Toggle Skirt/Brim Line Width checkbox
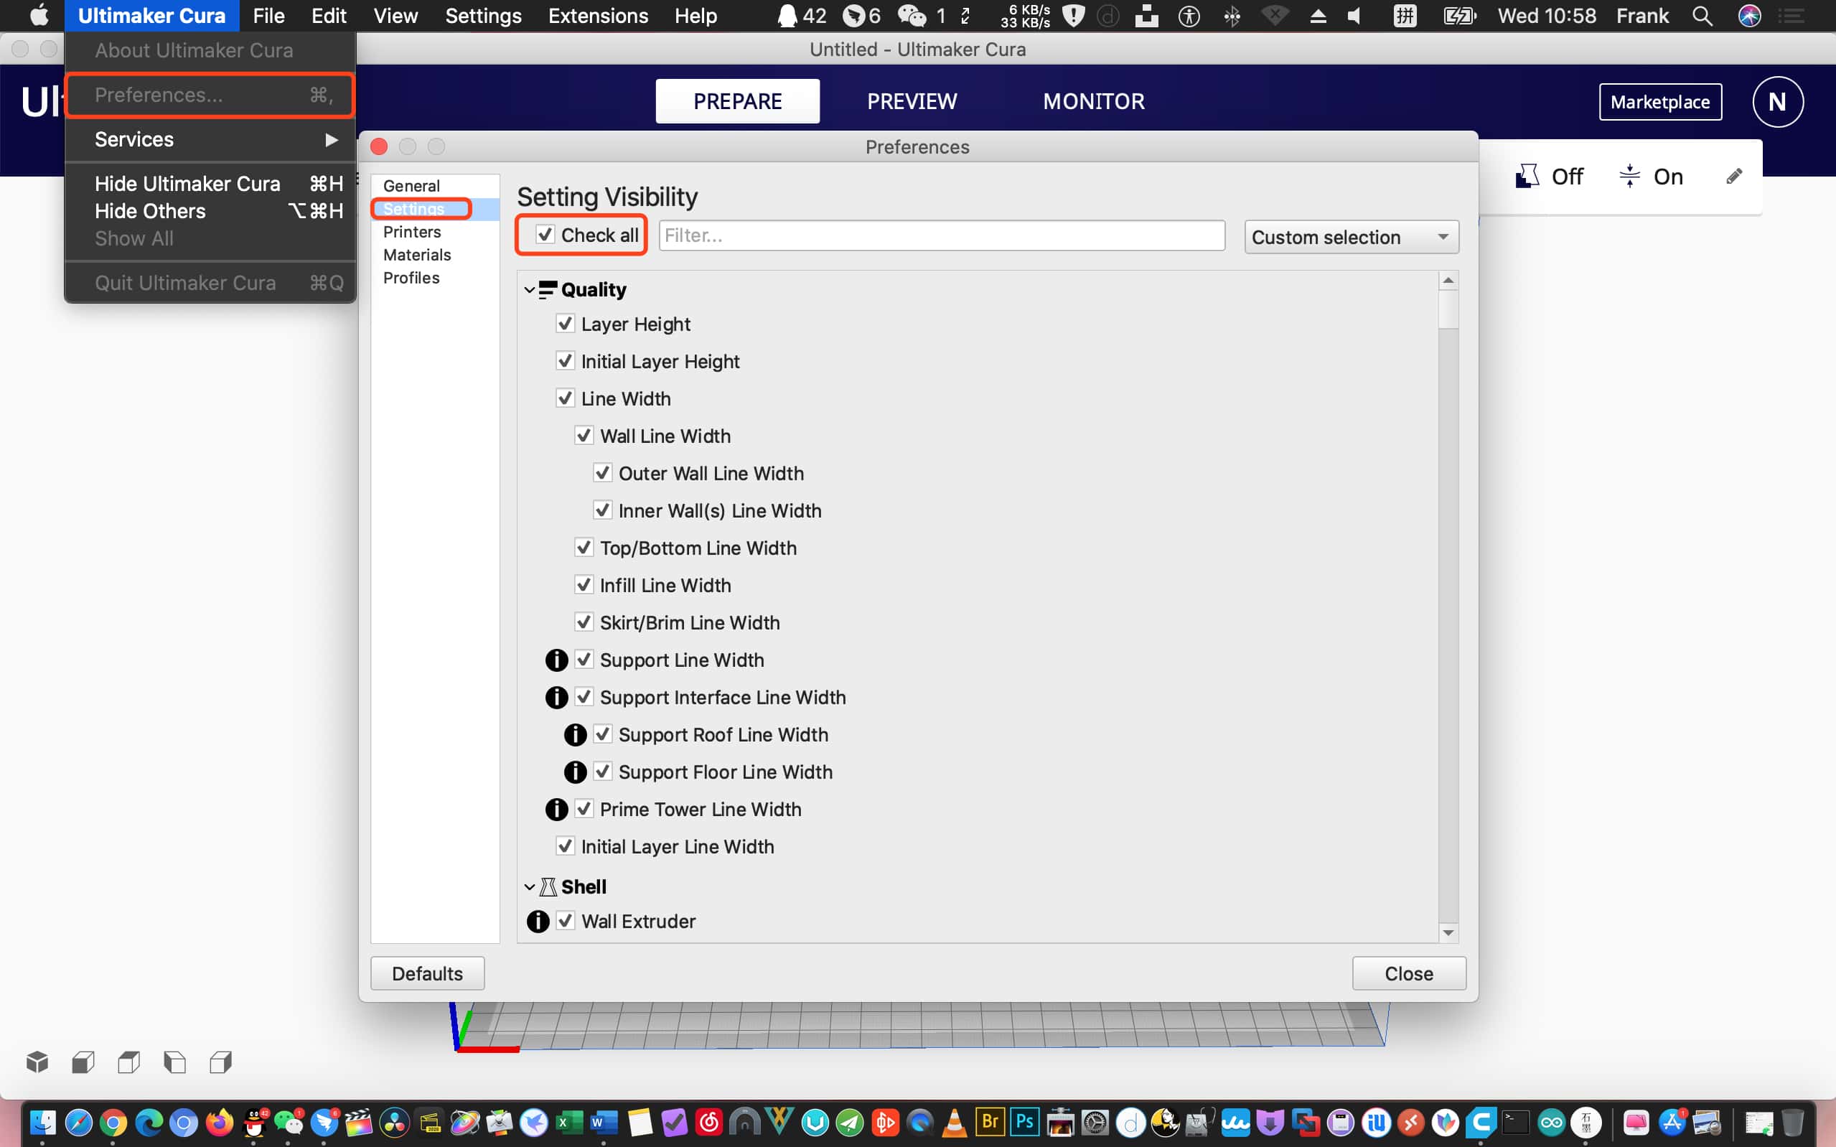Image resolution: width=1836 pixels, height=1147 pixels. coord(584,622)
